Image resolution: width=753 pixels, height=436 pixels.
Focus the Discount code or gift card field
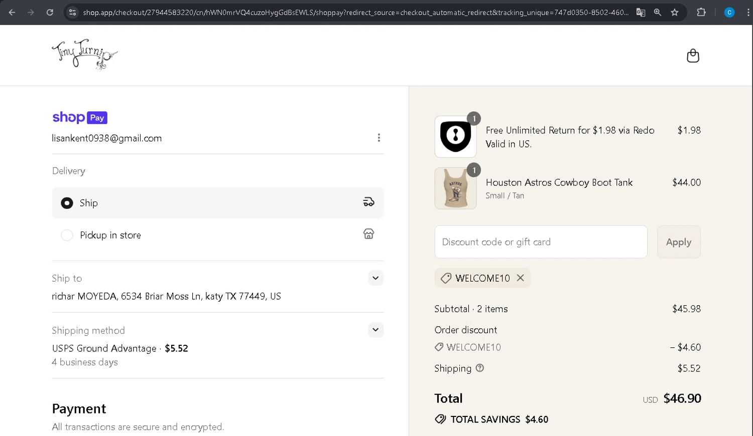(541, 242)
